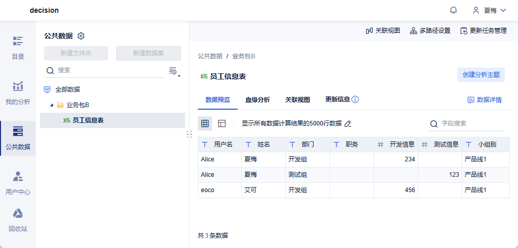Open the 回收站 recycle bin

point(18,220)
